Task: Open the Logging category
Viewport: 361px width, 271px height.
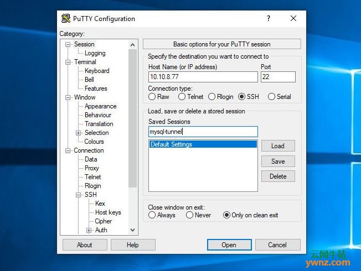Action: pyautogui.click(x=95, y=53)
